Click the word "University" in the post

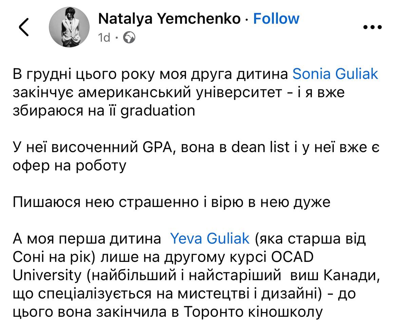[x=47, y=275]
